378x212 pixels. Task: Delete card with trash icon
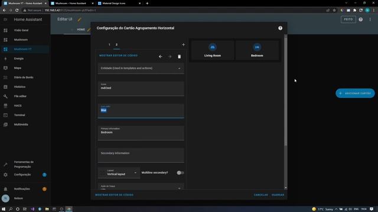pos(179,57)
